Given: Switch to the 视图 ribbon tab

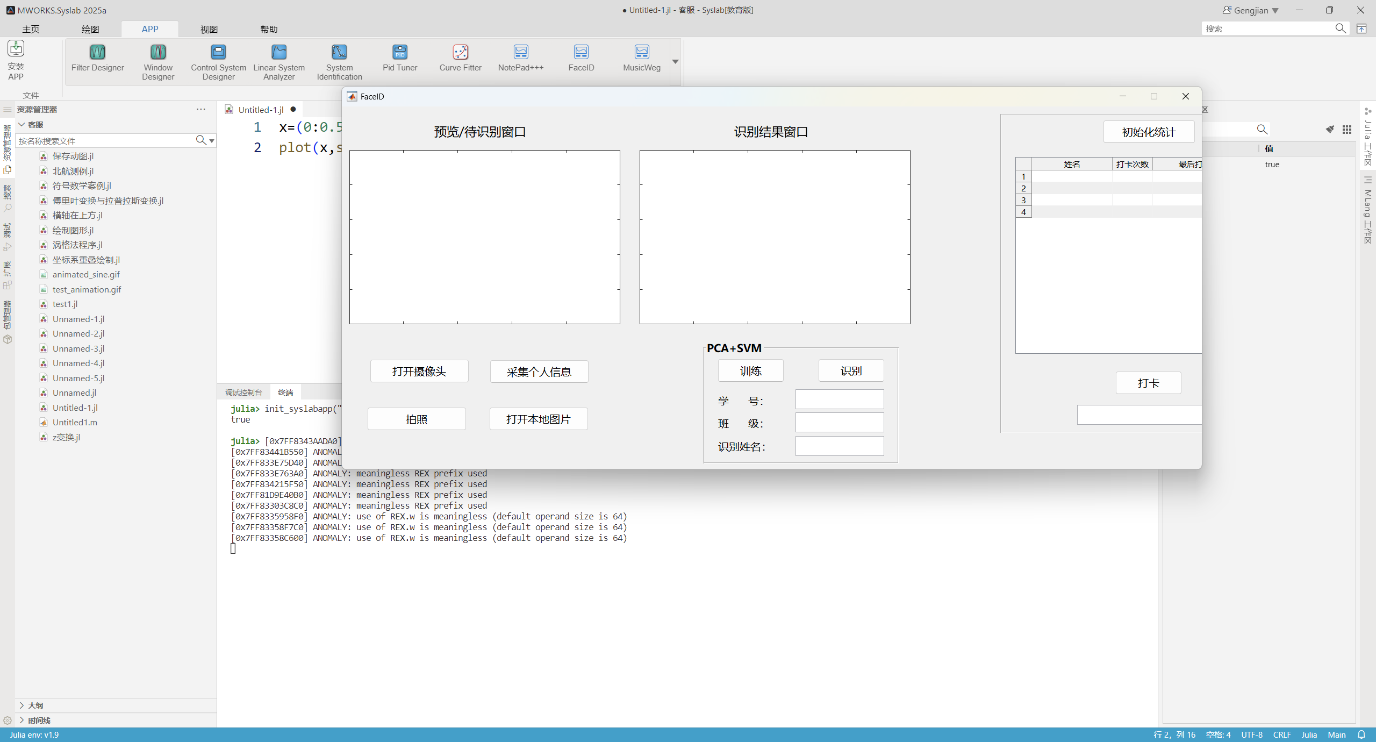Looking at the screenshot, I should [x=209, y=29].
